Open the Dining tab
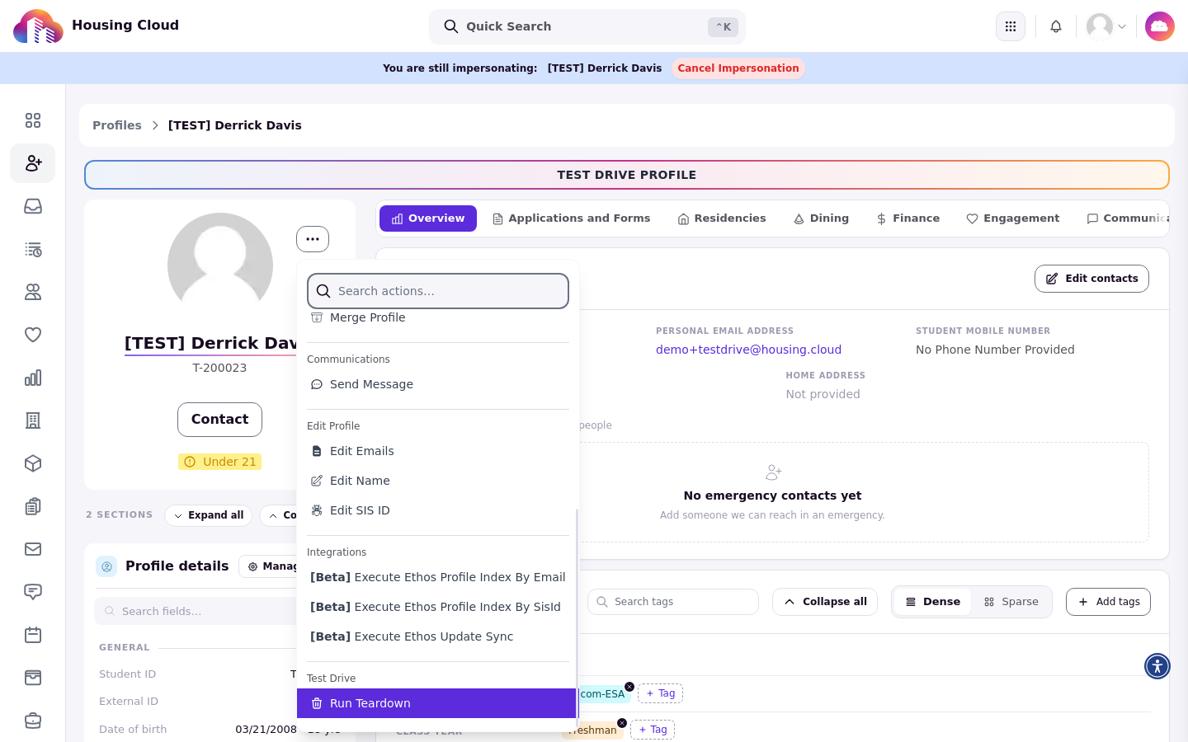The height and width of the screenshot is (742, 1188). [821, 218]
